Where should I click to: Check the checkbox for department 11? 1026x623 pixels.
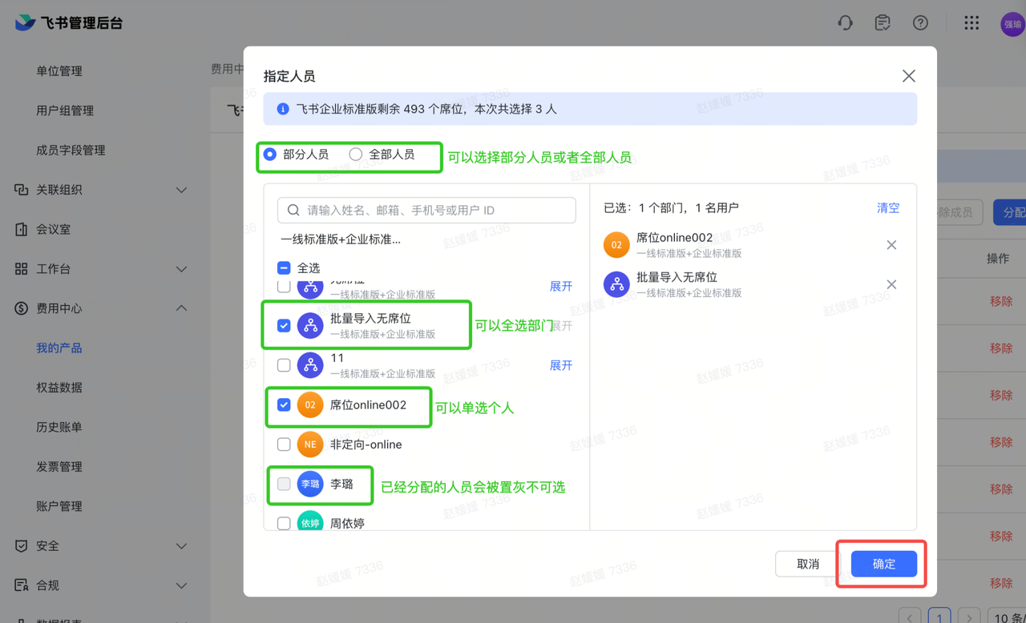pos(284,365)
